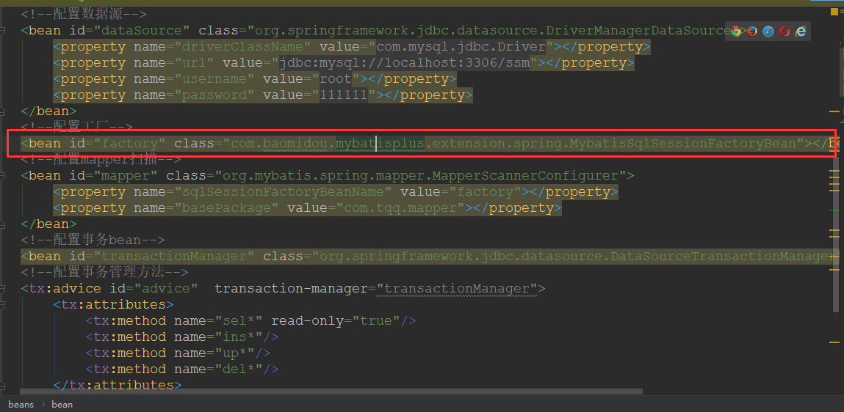844x412 pixels.
Task: Click the opening tx:attributes tag
Action: tap(113, 304)
